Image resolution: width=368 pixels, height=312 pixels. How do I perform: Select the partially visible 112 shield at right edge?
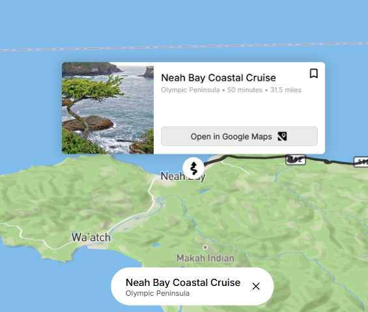(x=361, y=162)
